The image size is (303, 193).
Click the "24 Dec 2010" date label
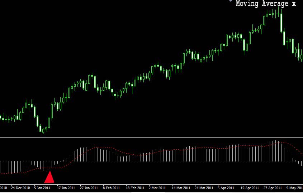pyautogui.click(x=20, y=188)
